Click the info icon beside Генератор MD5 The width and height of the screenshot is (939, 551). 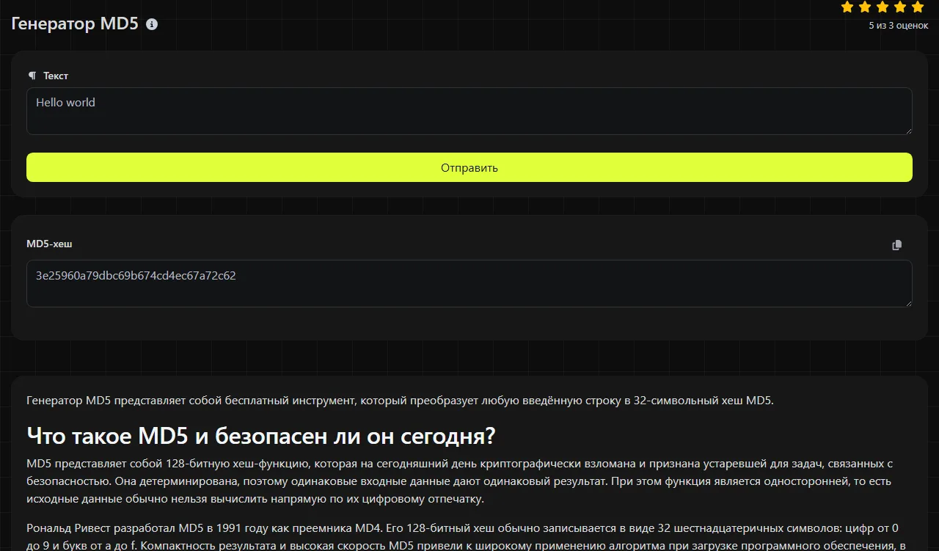(x=152, y=24)
